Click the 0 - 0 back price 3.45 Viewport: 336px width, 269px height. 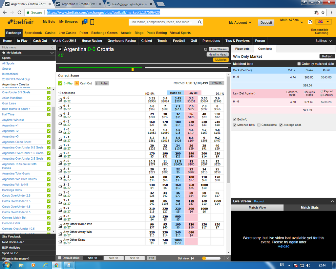click(x=178, y=100)
